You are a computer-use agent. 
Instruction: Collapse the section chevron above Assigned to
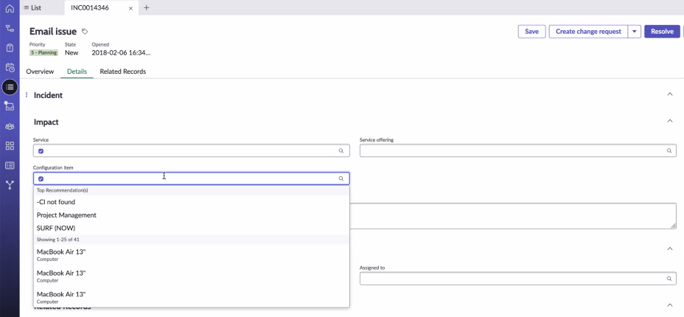point(670,248)
